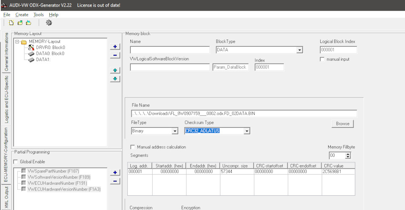Increase Memory Fillbyte with up arrow

click(x=348, y=154)
